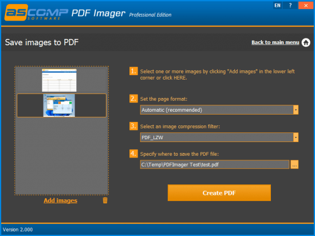This screenshot has height=236, width=315.
Task: Close the PDF Imager window
Action: [306, 5]
